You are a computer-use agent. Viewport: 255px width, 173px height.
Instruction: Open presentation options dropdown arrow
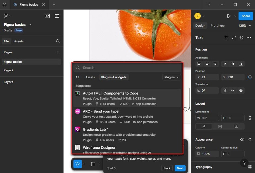click(x=235, y=16)
